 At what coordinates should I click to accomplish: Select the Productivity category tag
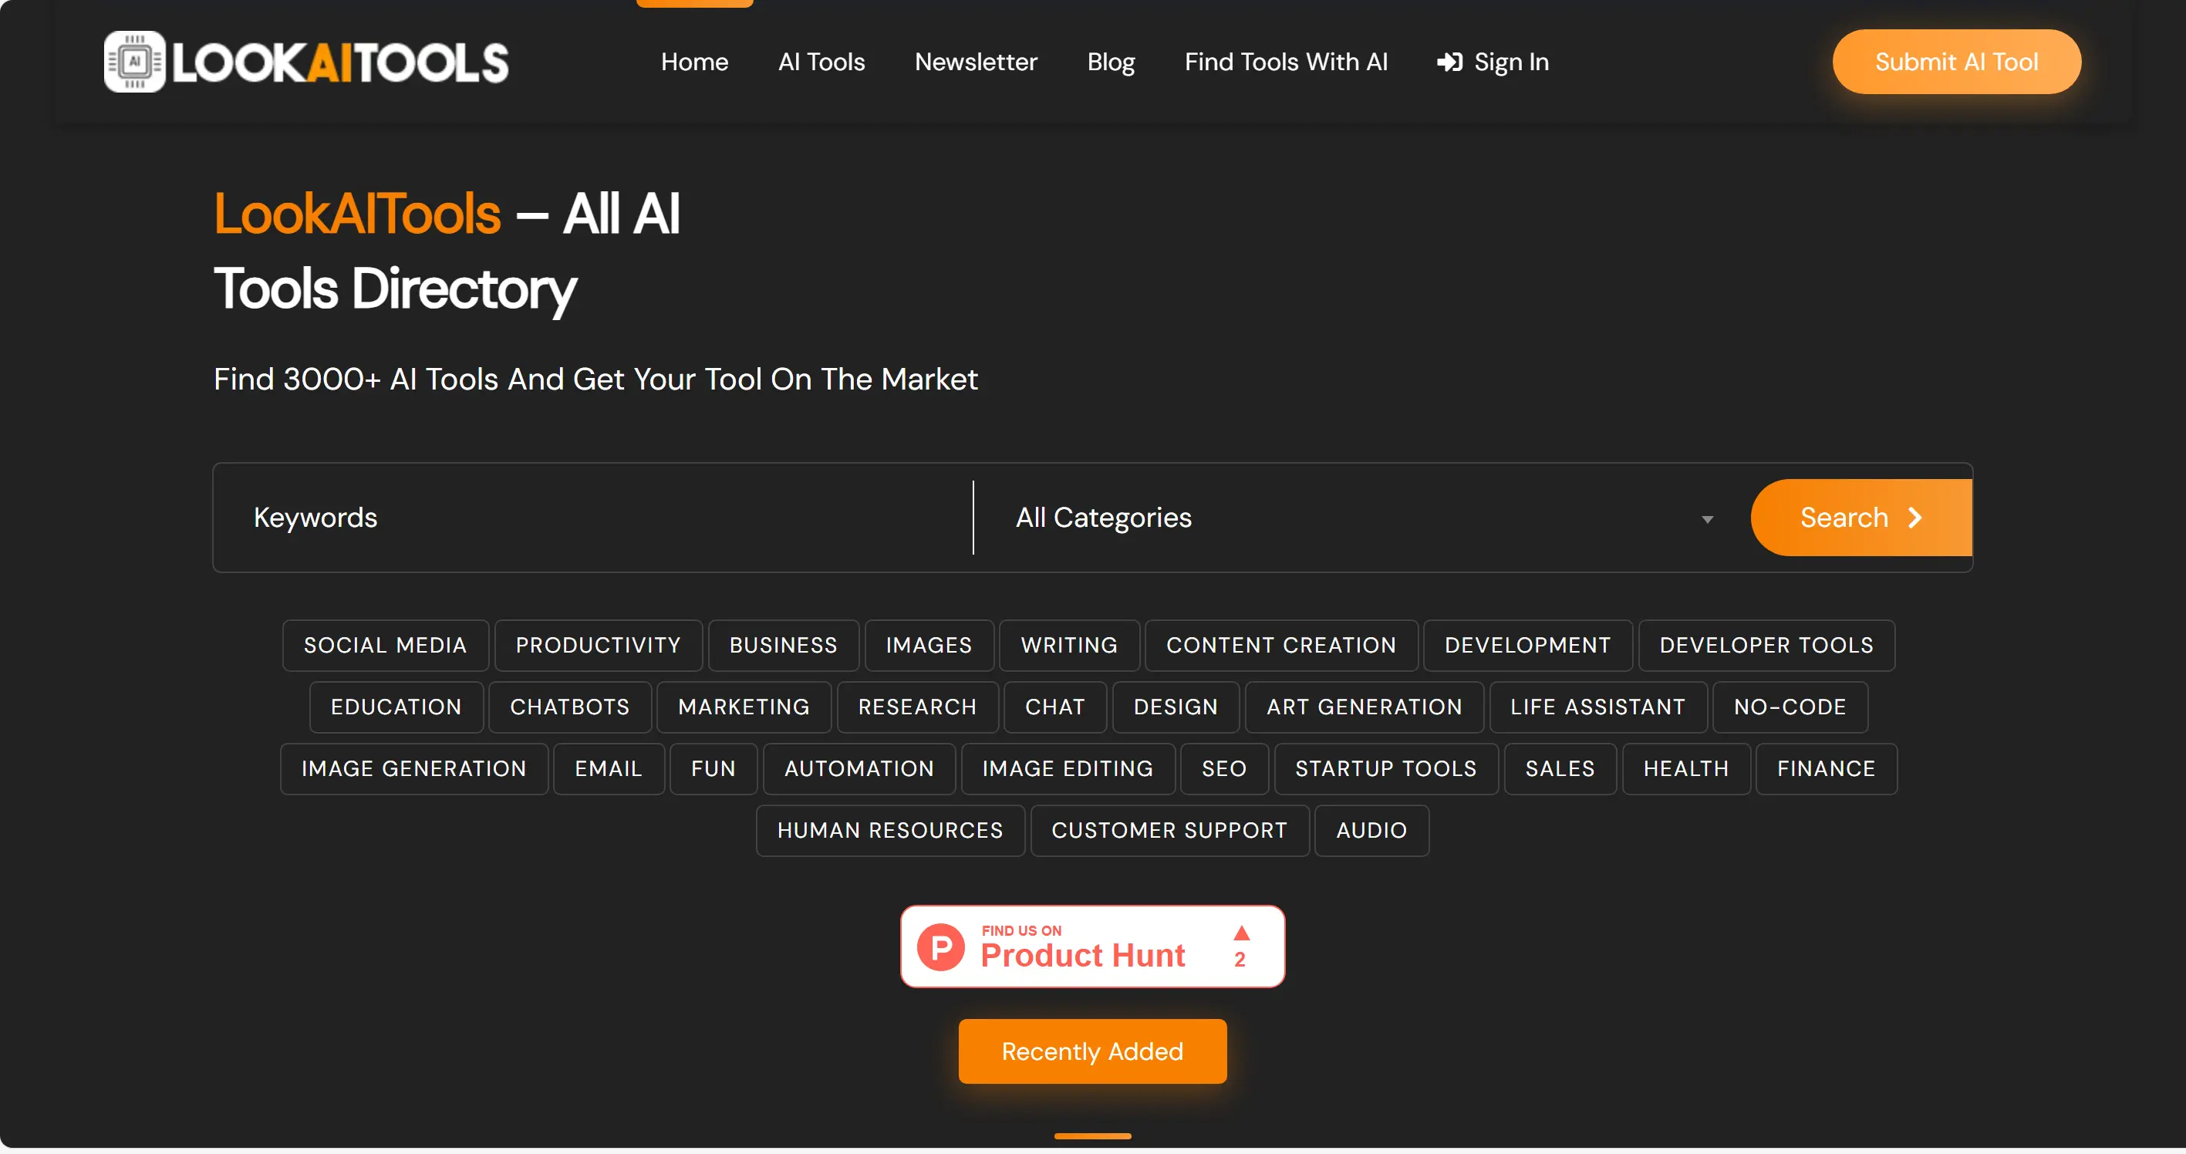pyautogui.click(x=599, y=646)
